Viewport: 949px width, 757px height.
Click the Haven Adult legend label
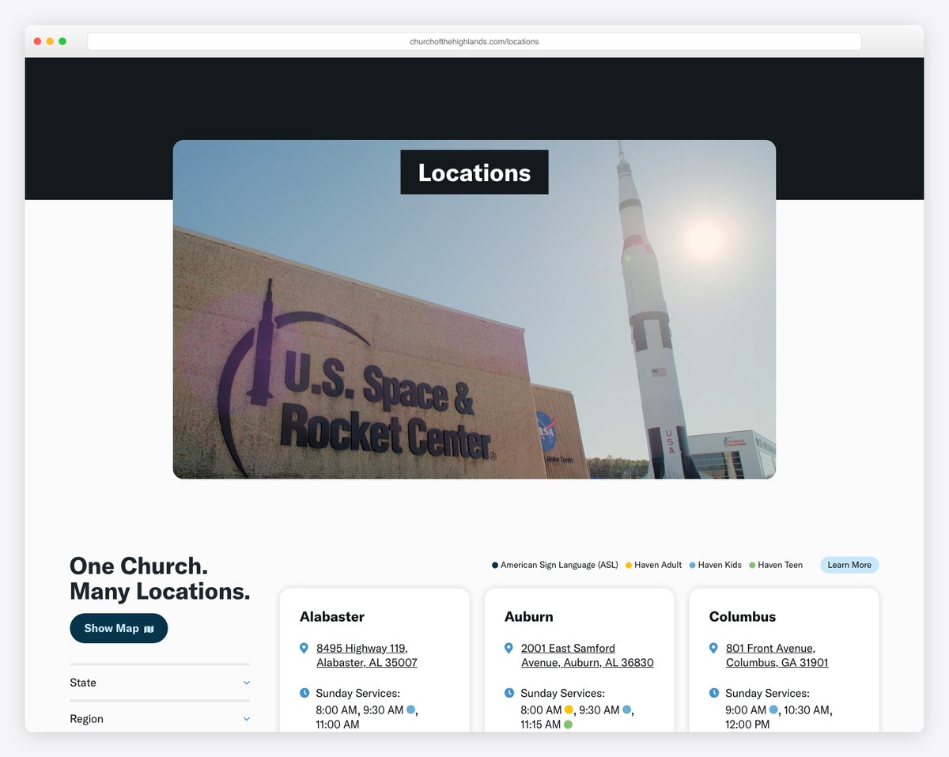point(658,565)
